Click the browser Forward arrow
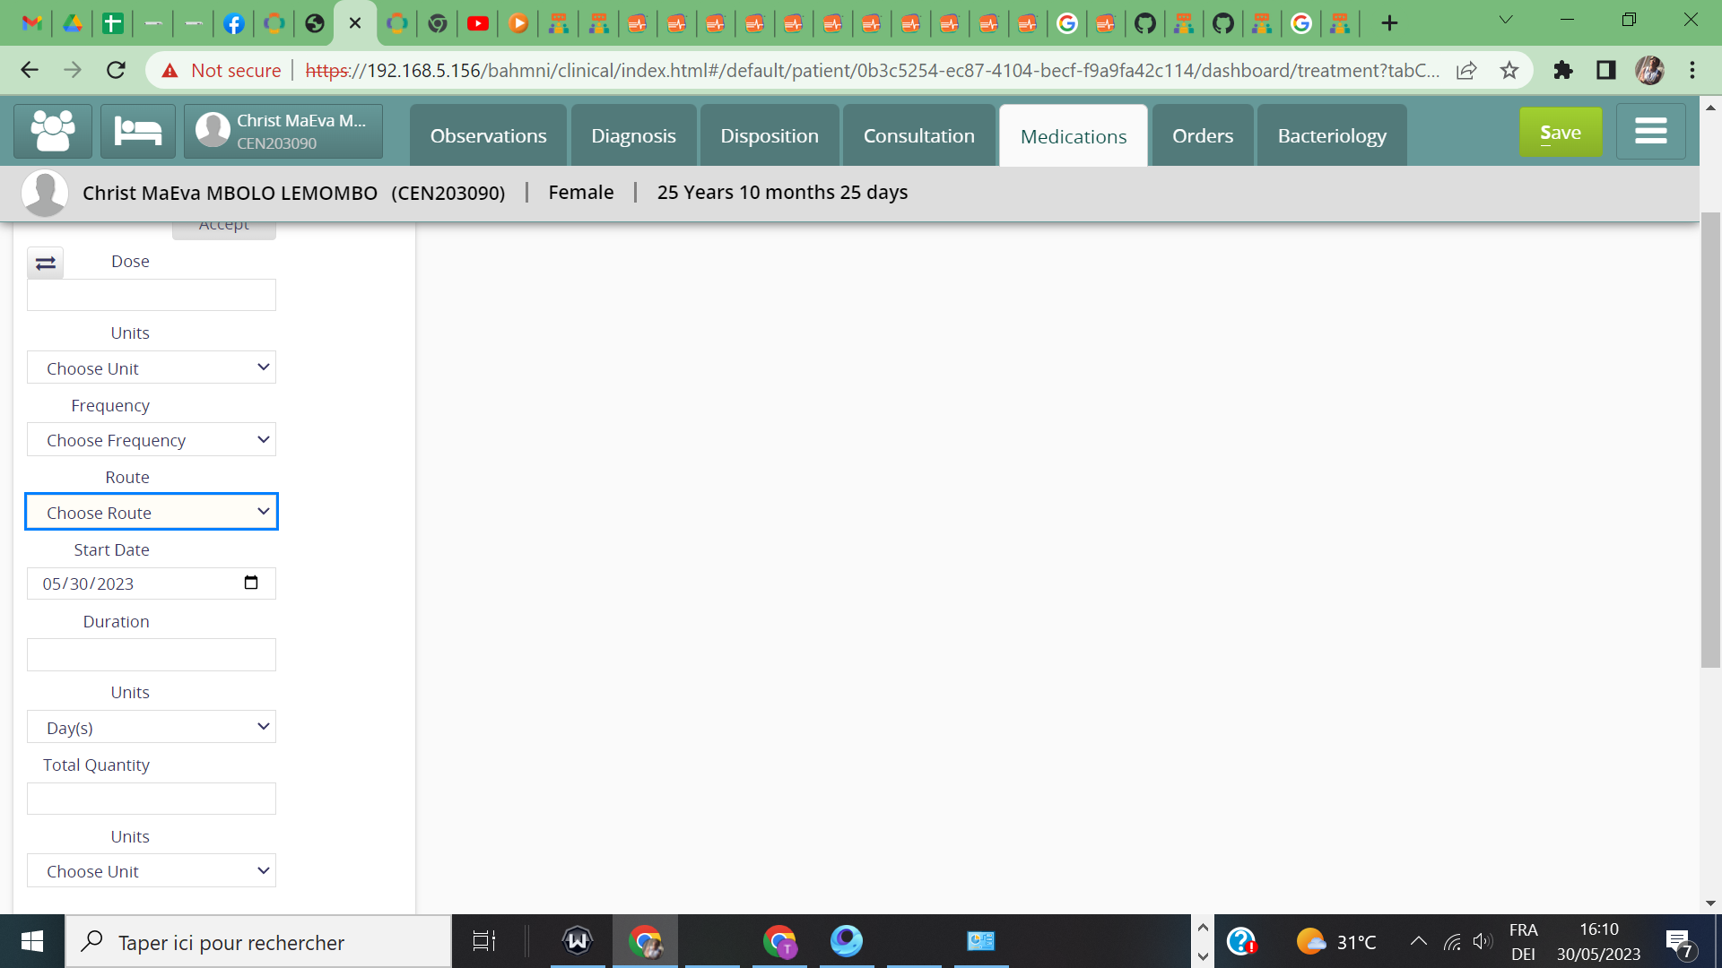Screen dimensions: 1722x968 pyautogui.click(x=73, y=70)
